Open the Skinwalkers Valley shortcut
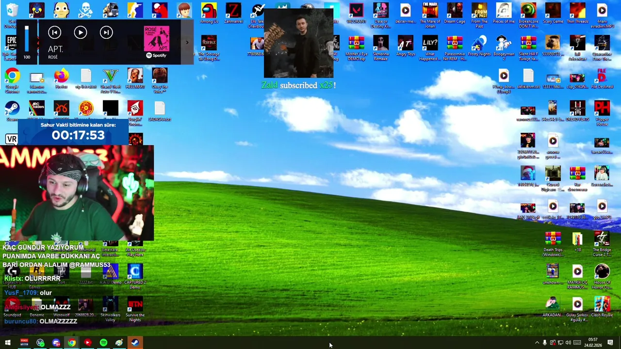 [x=110, y=309]
